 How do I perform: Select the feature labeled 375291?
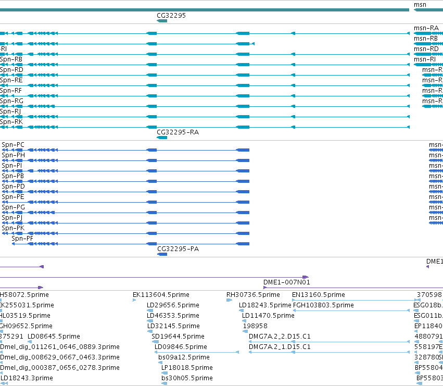[11, 337]
